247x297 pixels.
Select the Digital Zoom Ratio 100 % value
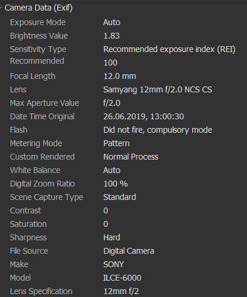click(x=116, y=184)
